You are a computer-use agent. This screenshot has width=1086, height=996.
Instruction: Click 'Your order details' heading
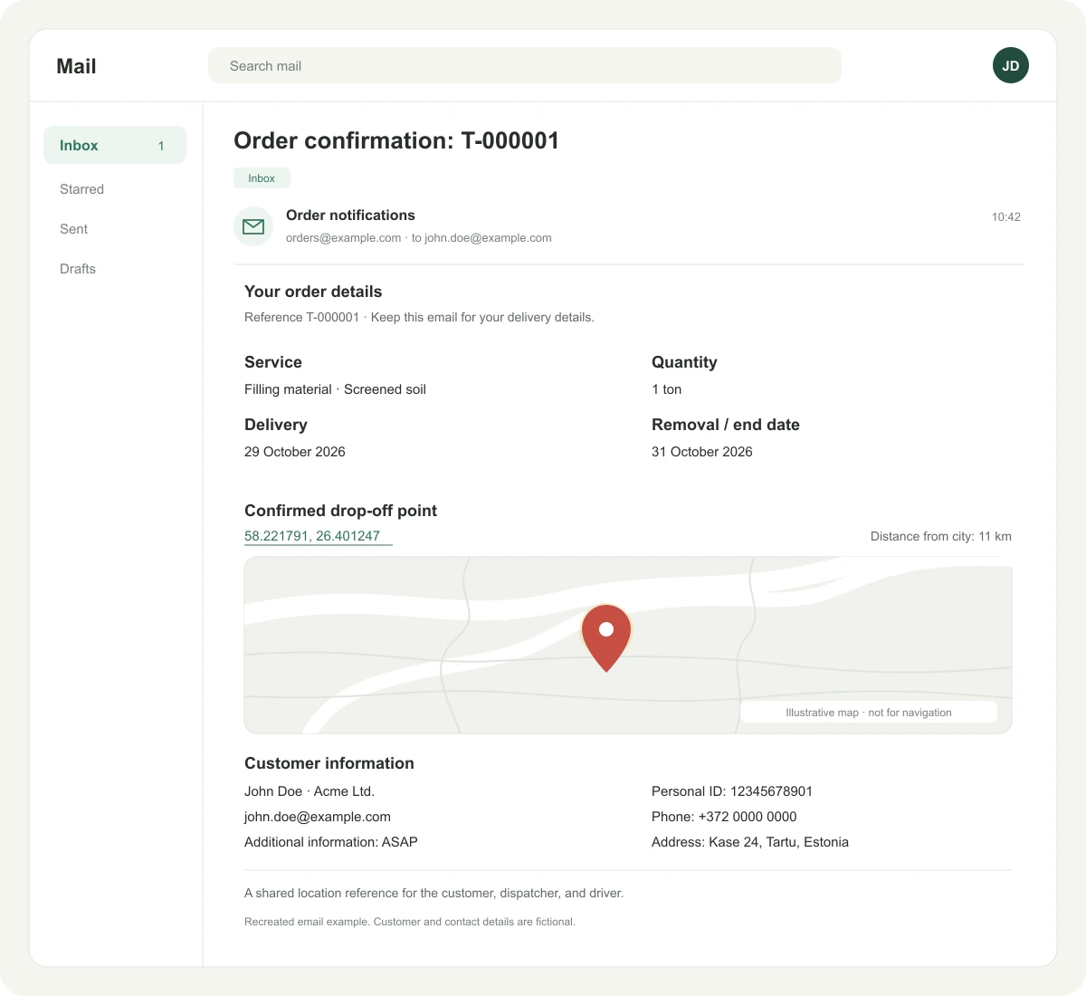pyautogui.click(x=313, y=292)
